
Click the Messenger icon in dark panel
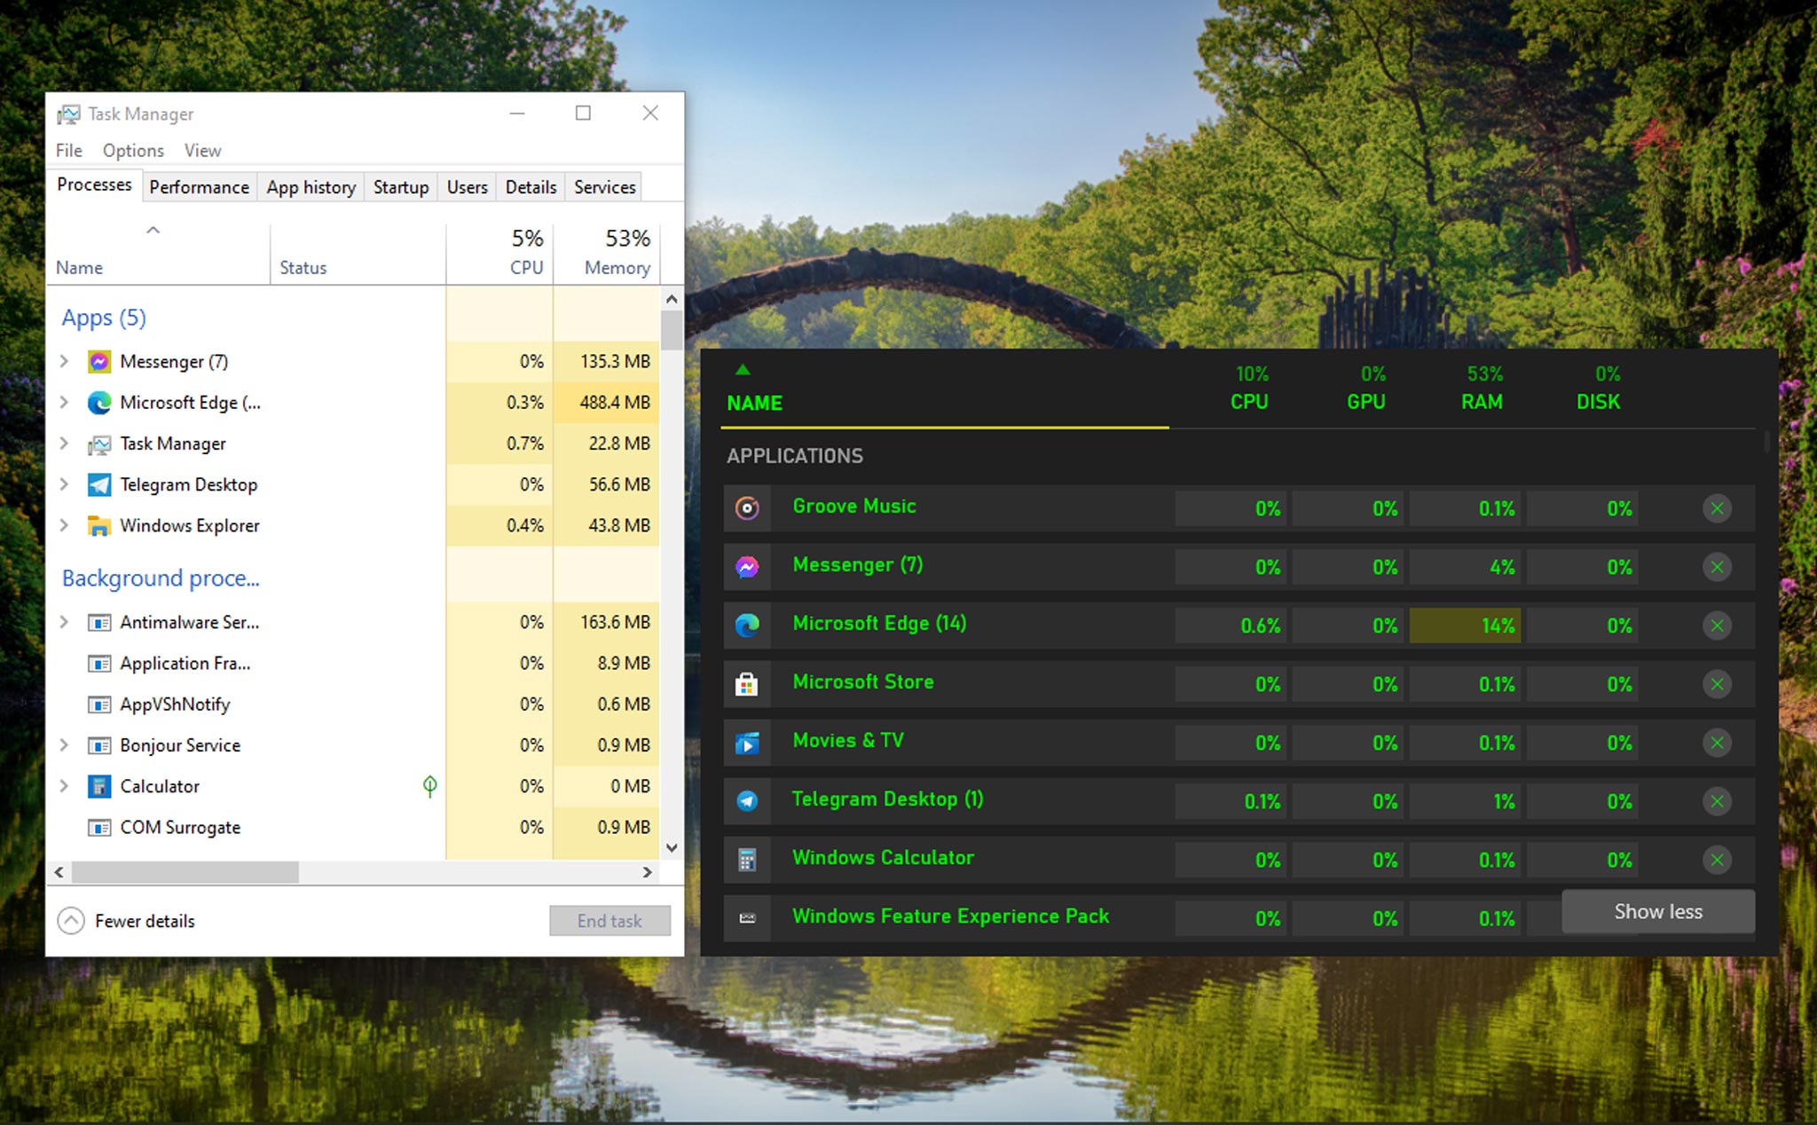[x=747, y=567]
